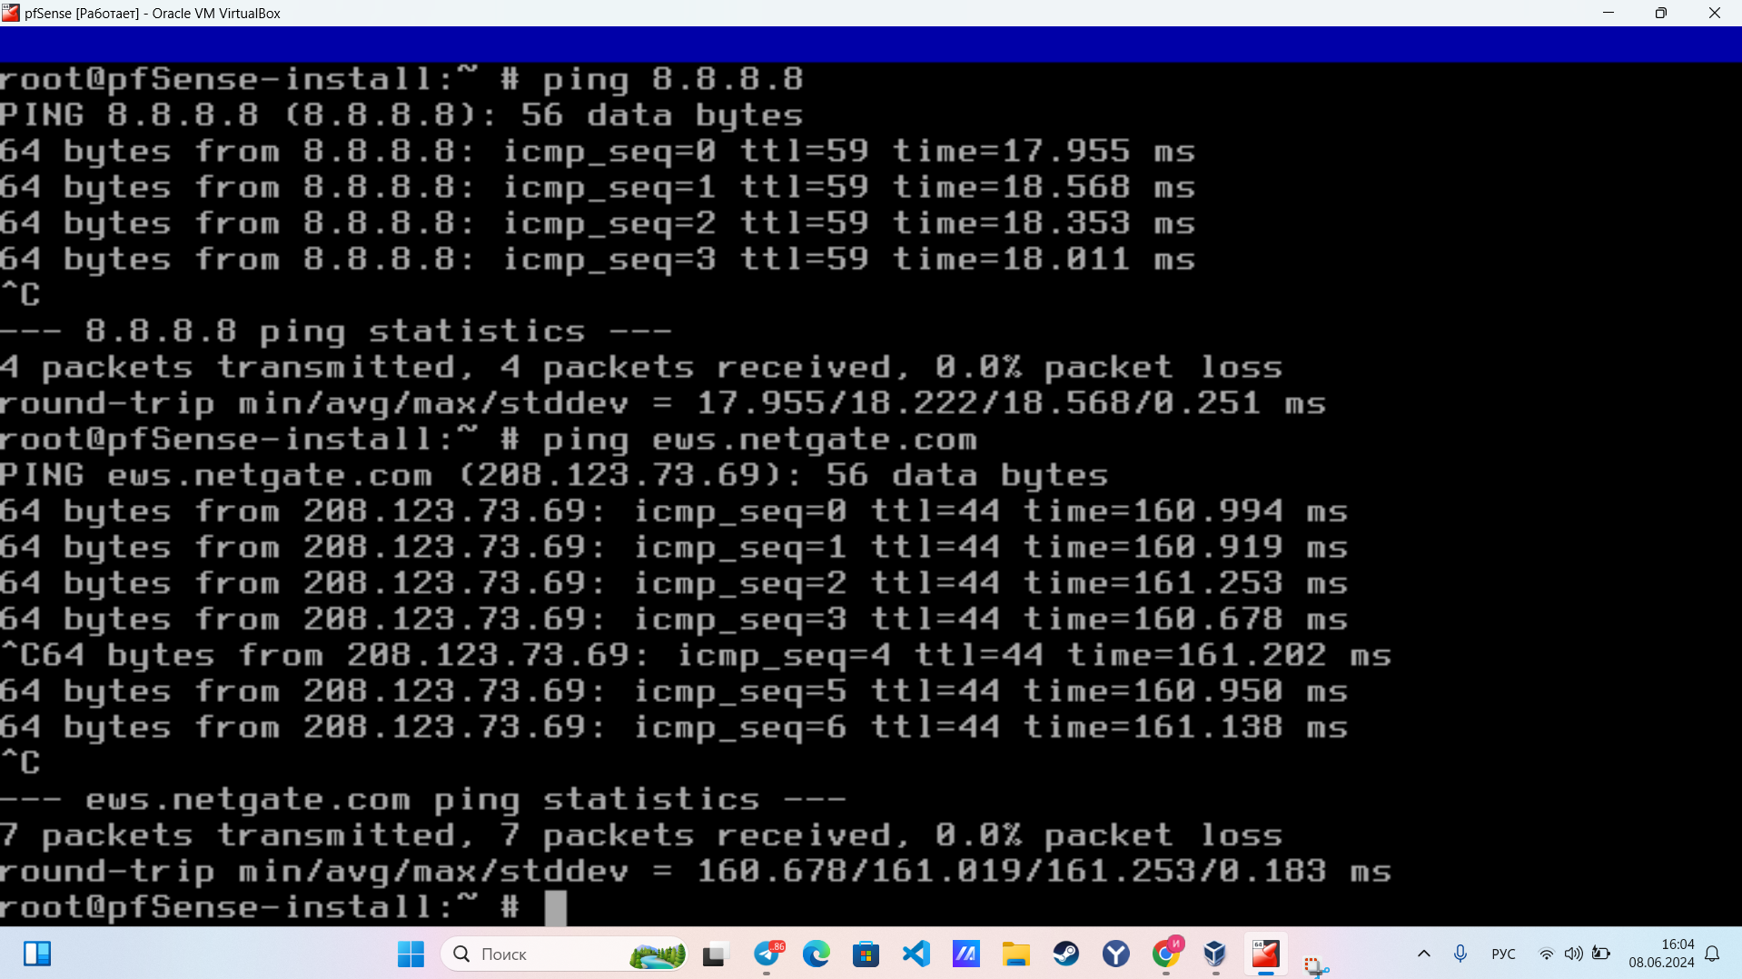This screenshot has height=979, width=1742.
Task: Select the running pfSense VM taskbar icon
Action: [1265, 954]
